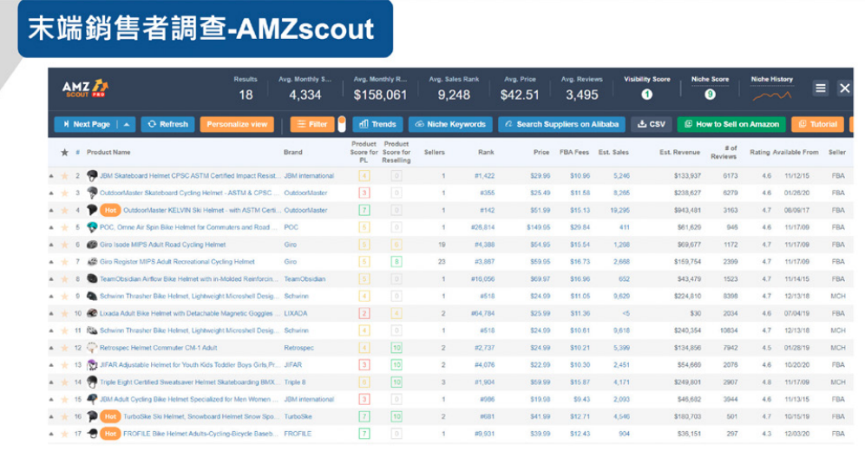
Task: Open Niche Keywords
Action: [450, 124]
